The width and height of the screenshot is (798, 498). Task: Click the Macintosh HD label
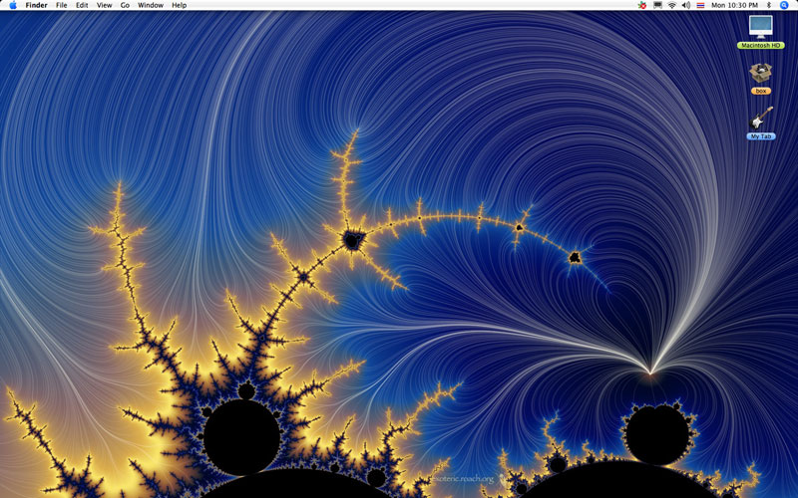[761, 45]
